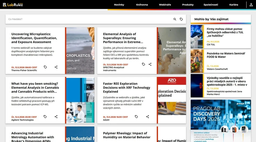Open Firmy mohou získat pomoc article
256x142 pixels.
point(225,32)
